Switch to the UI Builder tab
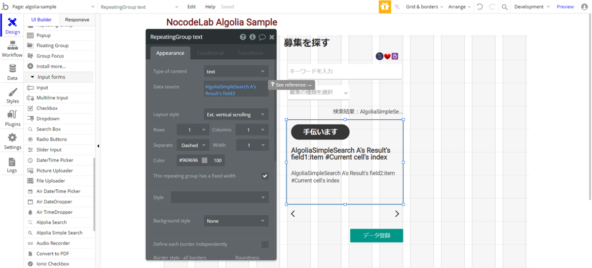The width and height of the screenshot is (592, 268). [x=41, y=20]
